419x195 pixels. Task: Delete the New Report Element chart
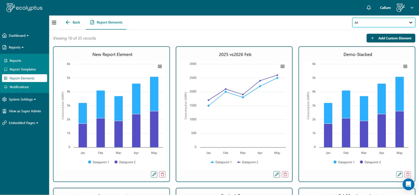(x=162, y=175)
